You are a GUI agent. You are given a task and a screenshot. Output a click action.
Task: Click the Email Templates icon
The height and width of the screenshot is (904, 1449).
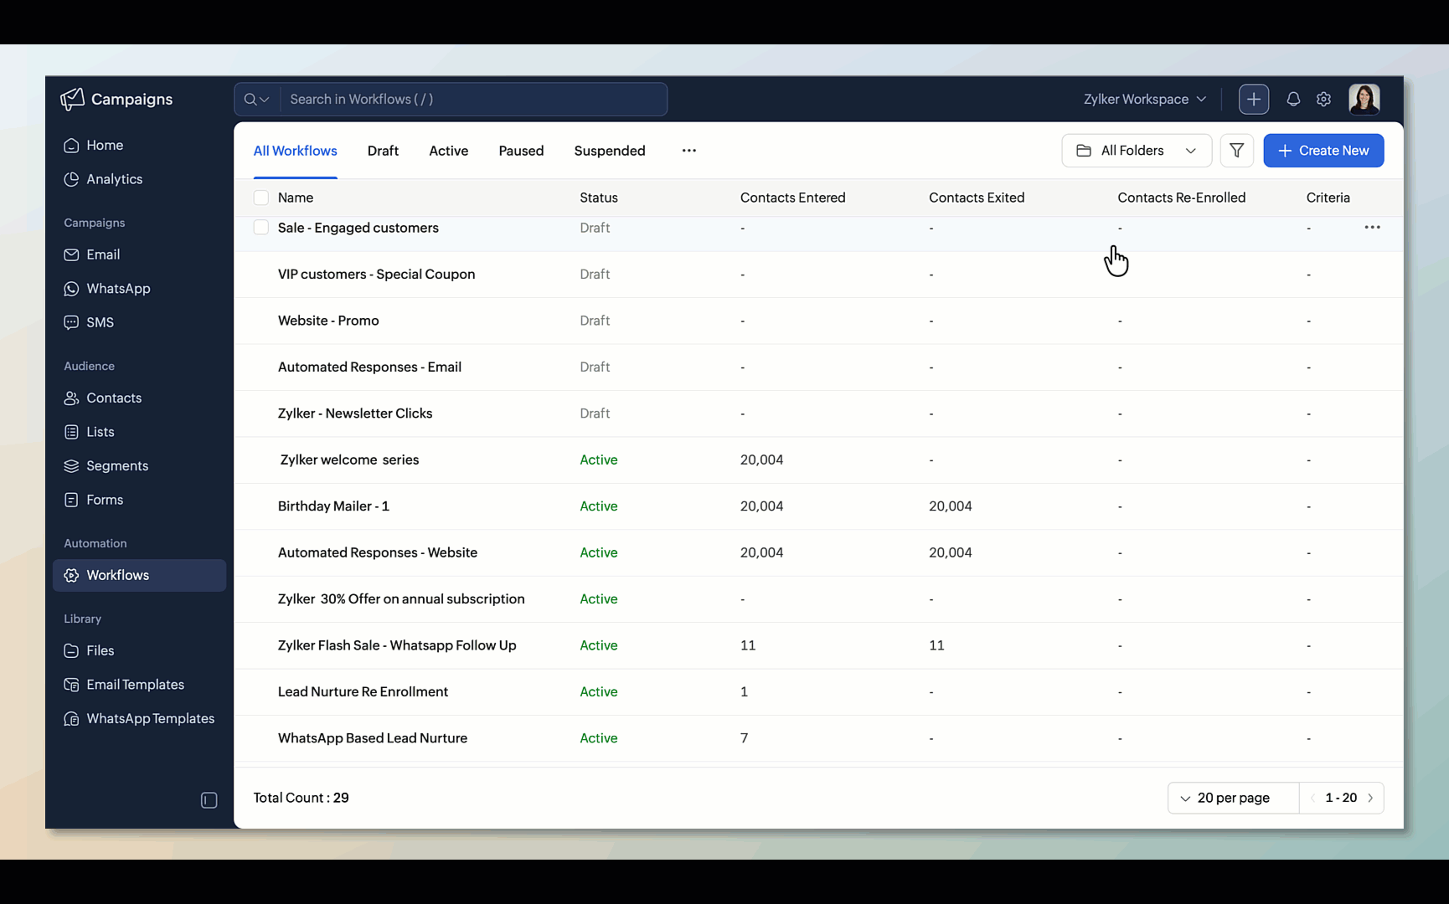point(71,685)
